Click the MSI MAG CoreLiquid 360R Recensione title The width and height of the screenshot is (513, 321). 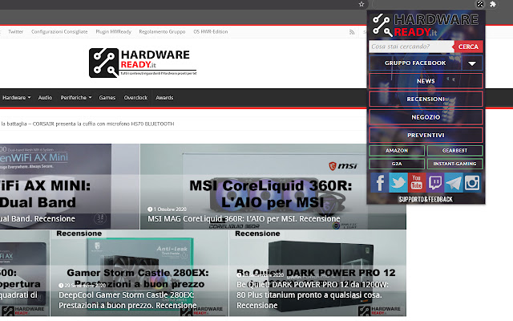coord(244,218)
